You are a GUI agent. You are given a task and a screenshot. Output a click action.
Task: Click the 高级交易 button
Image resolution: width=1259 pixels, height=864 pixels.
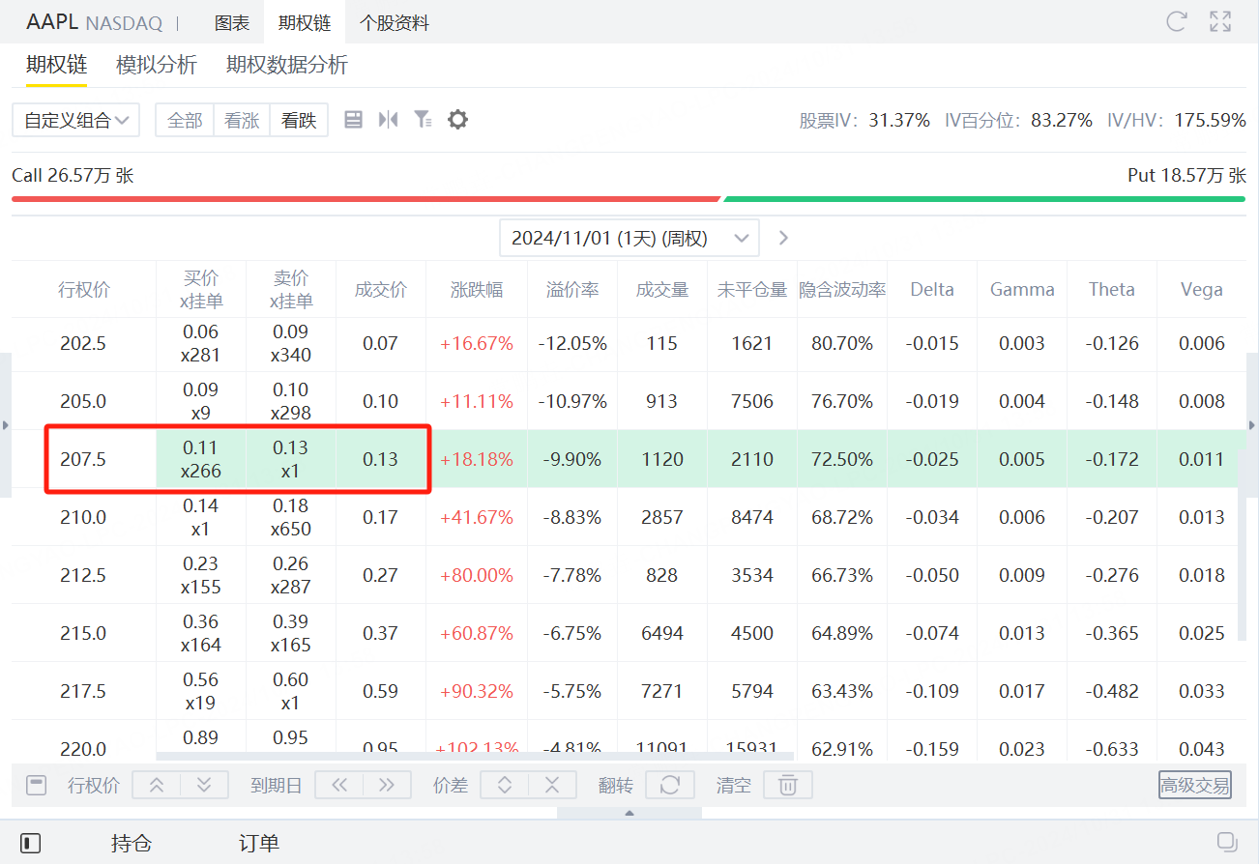coord(1195,785)
